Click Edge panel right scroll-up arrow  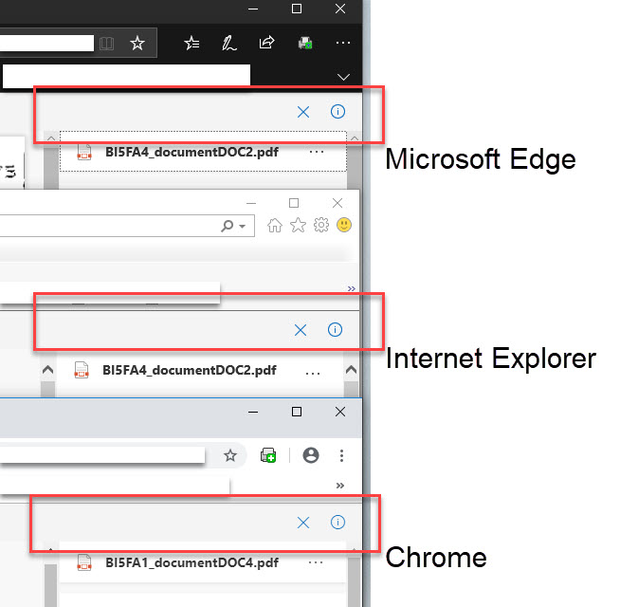(355, 138)
